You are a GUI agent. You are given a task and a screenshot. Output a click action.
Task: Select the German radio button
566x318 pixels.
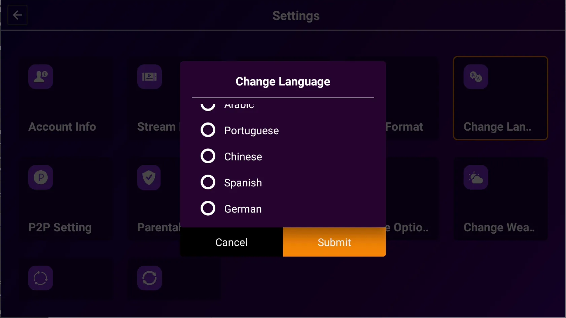[208, 209]
